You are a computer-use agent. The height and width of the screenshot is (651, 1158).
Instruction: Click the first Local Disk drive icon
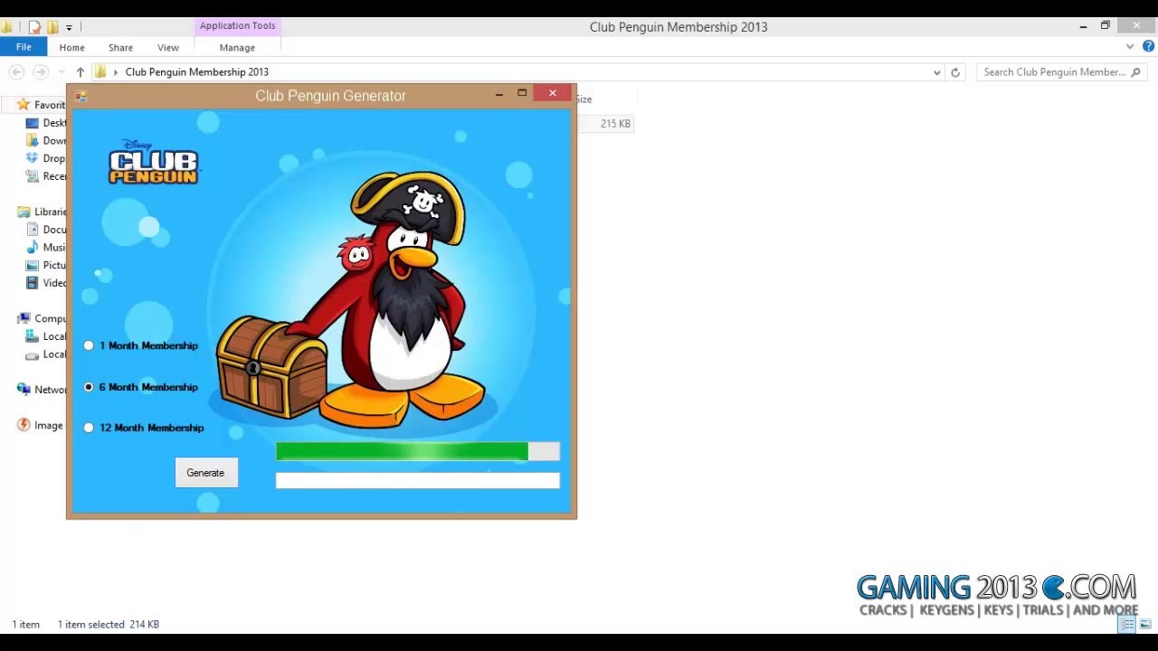pyautogui.click(x=33, y=336)
